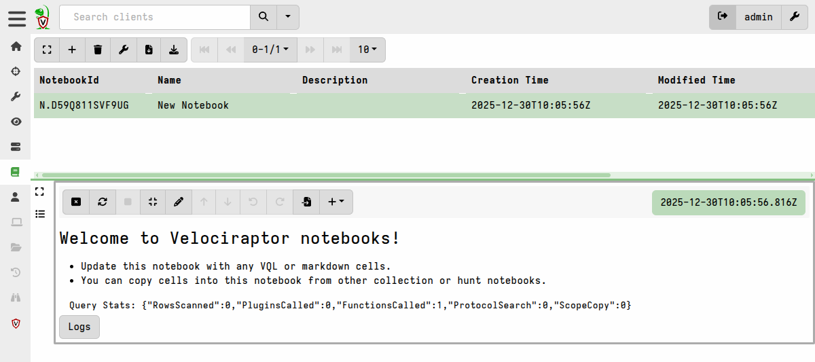This screenshot has height=362, width=815.
Task: Open the notebooks section in the sidebar
Action: (x=16, y=172)
